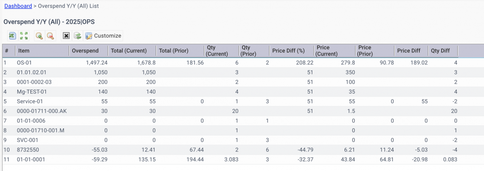Open Customize list settings
This screenshot has width=484, height=171.
click(103, 36)
